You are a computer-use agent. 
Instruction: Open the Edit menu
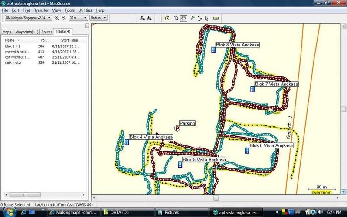click(15, 10)
